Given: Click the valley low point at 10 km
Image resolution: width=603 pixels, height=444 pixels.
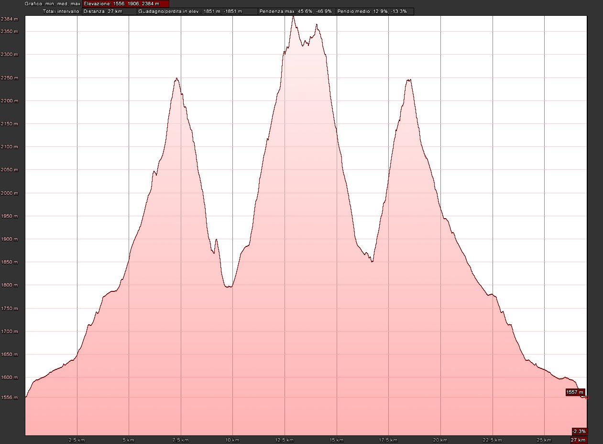Looking at the screenshot, I should (230, 287).
